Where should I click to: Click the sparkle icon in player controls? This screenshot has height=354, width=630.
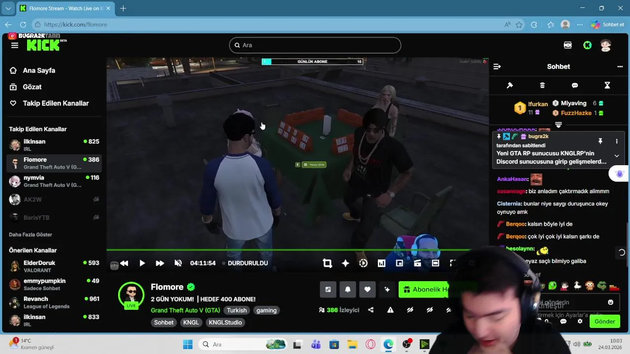click(x=346, y=263)
